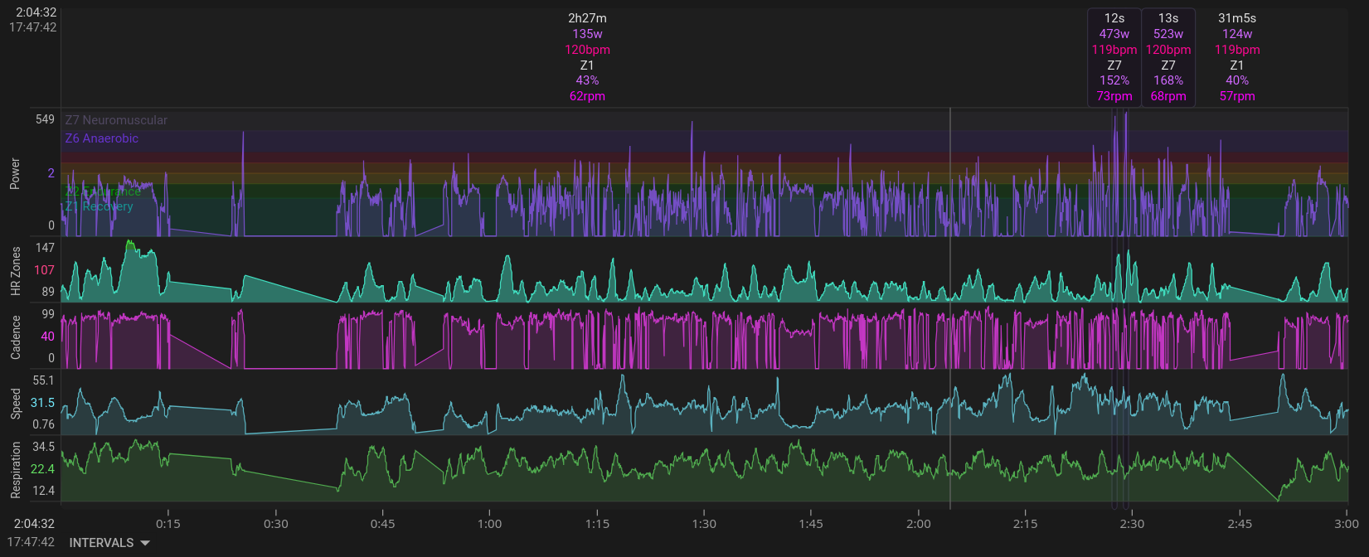Click the 523w power value

pyautogui.click(x=1168, y=34)
